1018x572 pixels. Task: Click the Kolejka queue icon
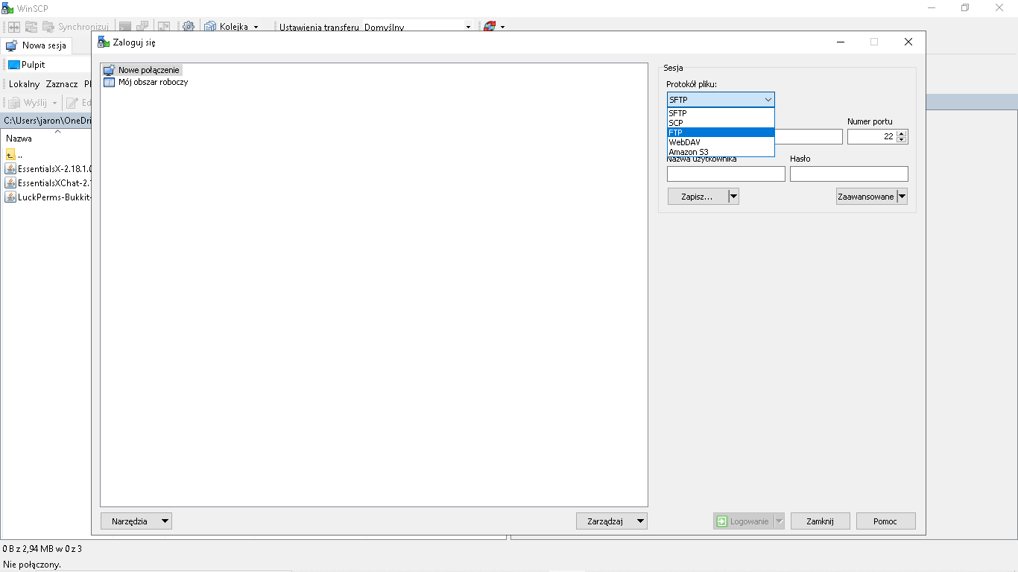[209, 27]
